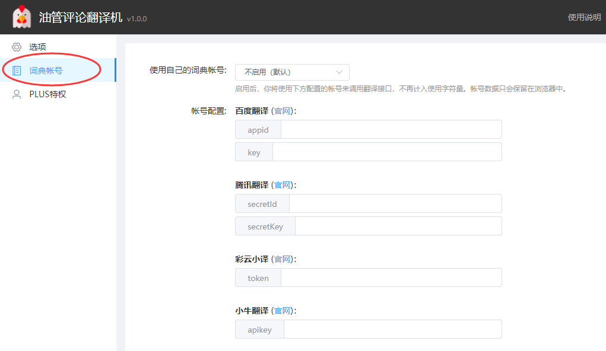Click the 腾讯翻译 heading text
606x351 pixels.
pos(252,186)
